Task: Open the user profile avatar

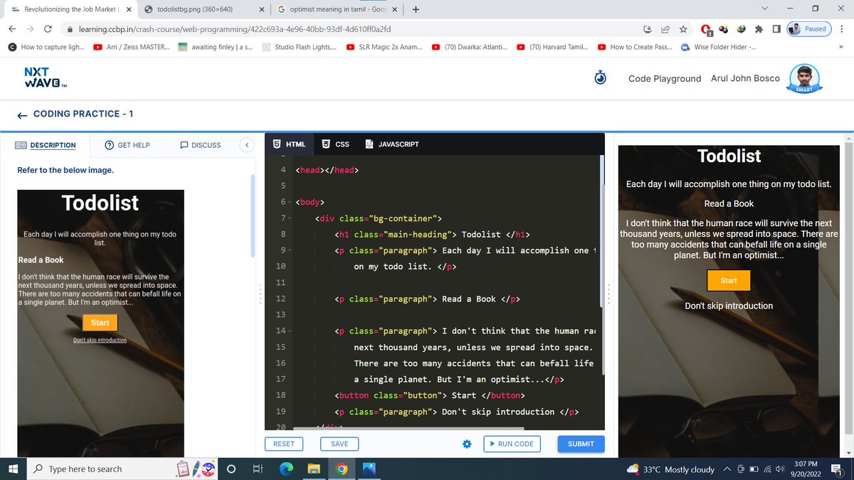Action: pos(803,78)
